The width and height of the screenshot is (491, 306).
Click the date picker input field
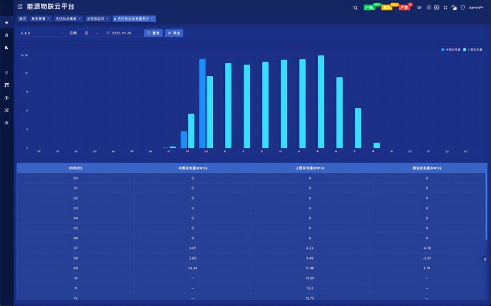pos(122,33)
